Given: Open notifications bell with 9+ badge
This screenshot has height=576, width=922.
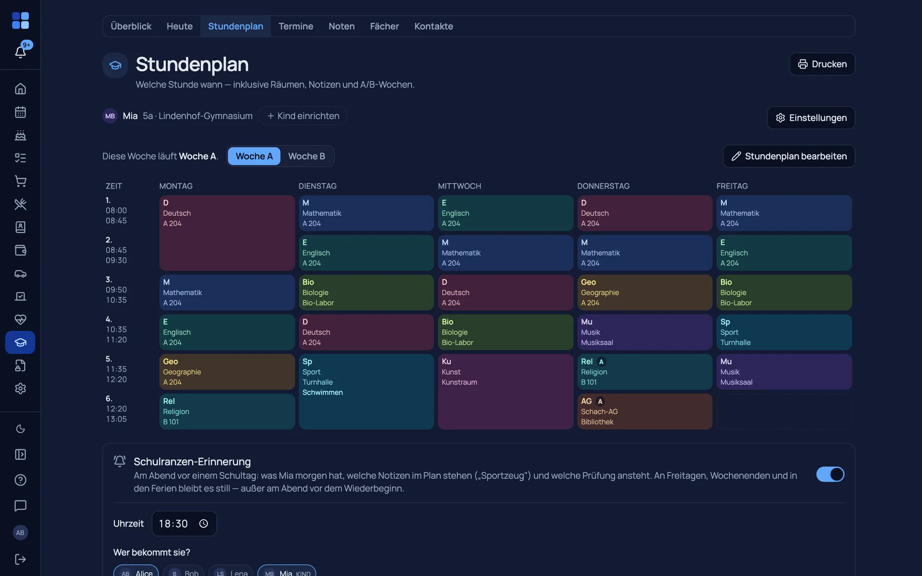Looking at the screenshot, I should coord(20,51).
